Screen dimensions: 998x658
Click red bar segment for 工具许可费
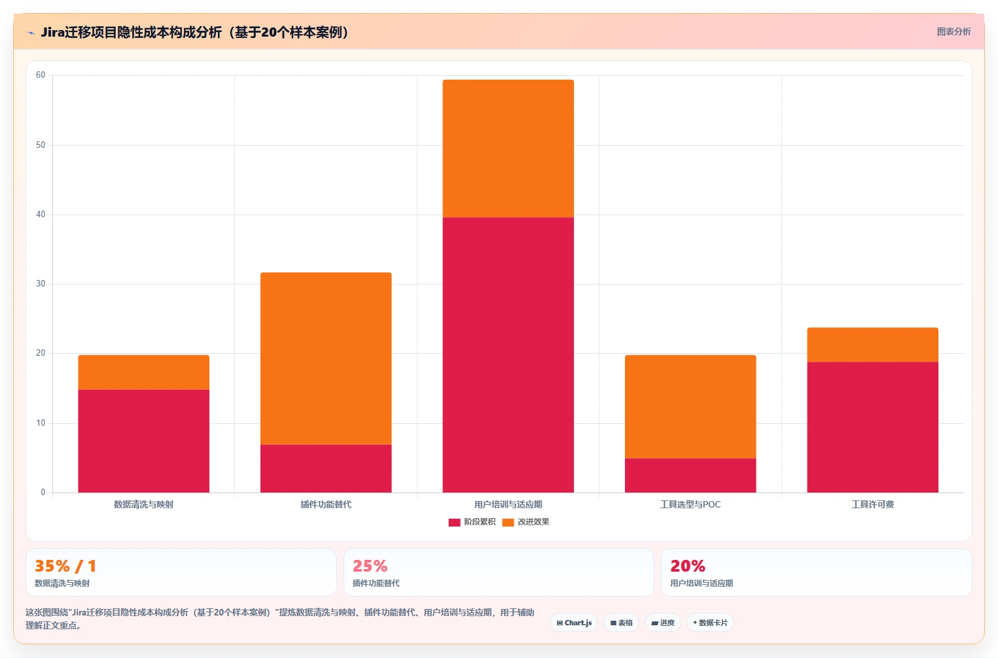pyautogui.click(x=872, y=427)
